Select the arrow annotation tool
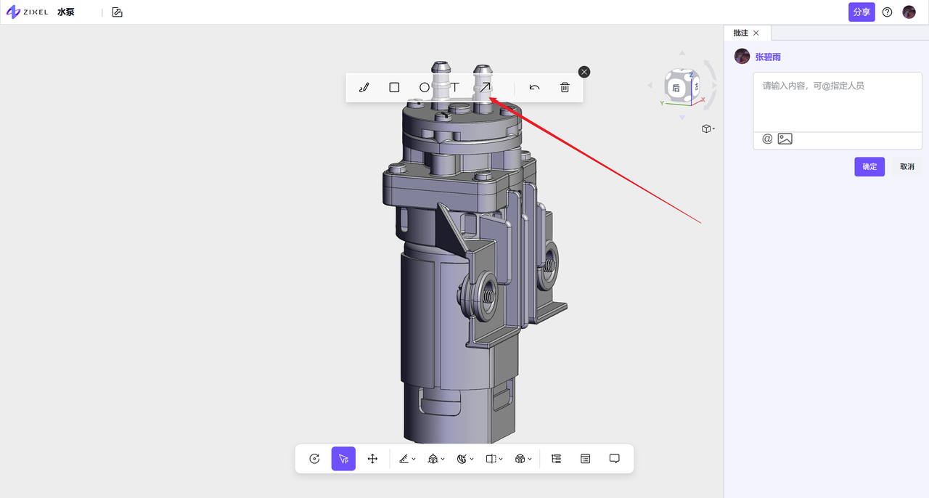The image size is (929, 498). 486,87
